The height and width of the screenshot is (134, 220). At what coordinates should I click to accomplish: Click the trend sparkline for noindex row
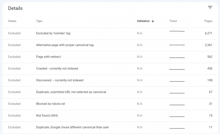[x=177, y=31]
